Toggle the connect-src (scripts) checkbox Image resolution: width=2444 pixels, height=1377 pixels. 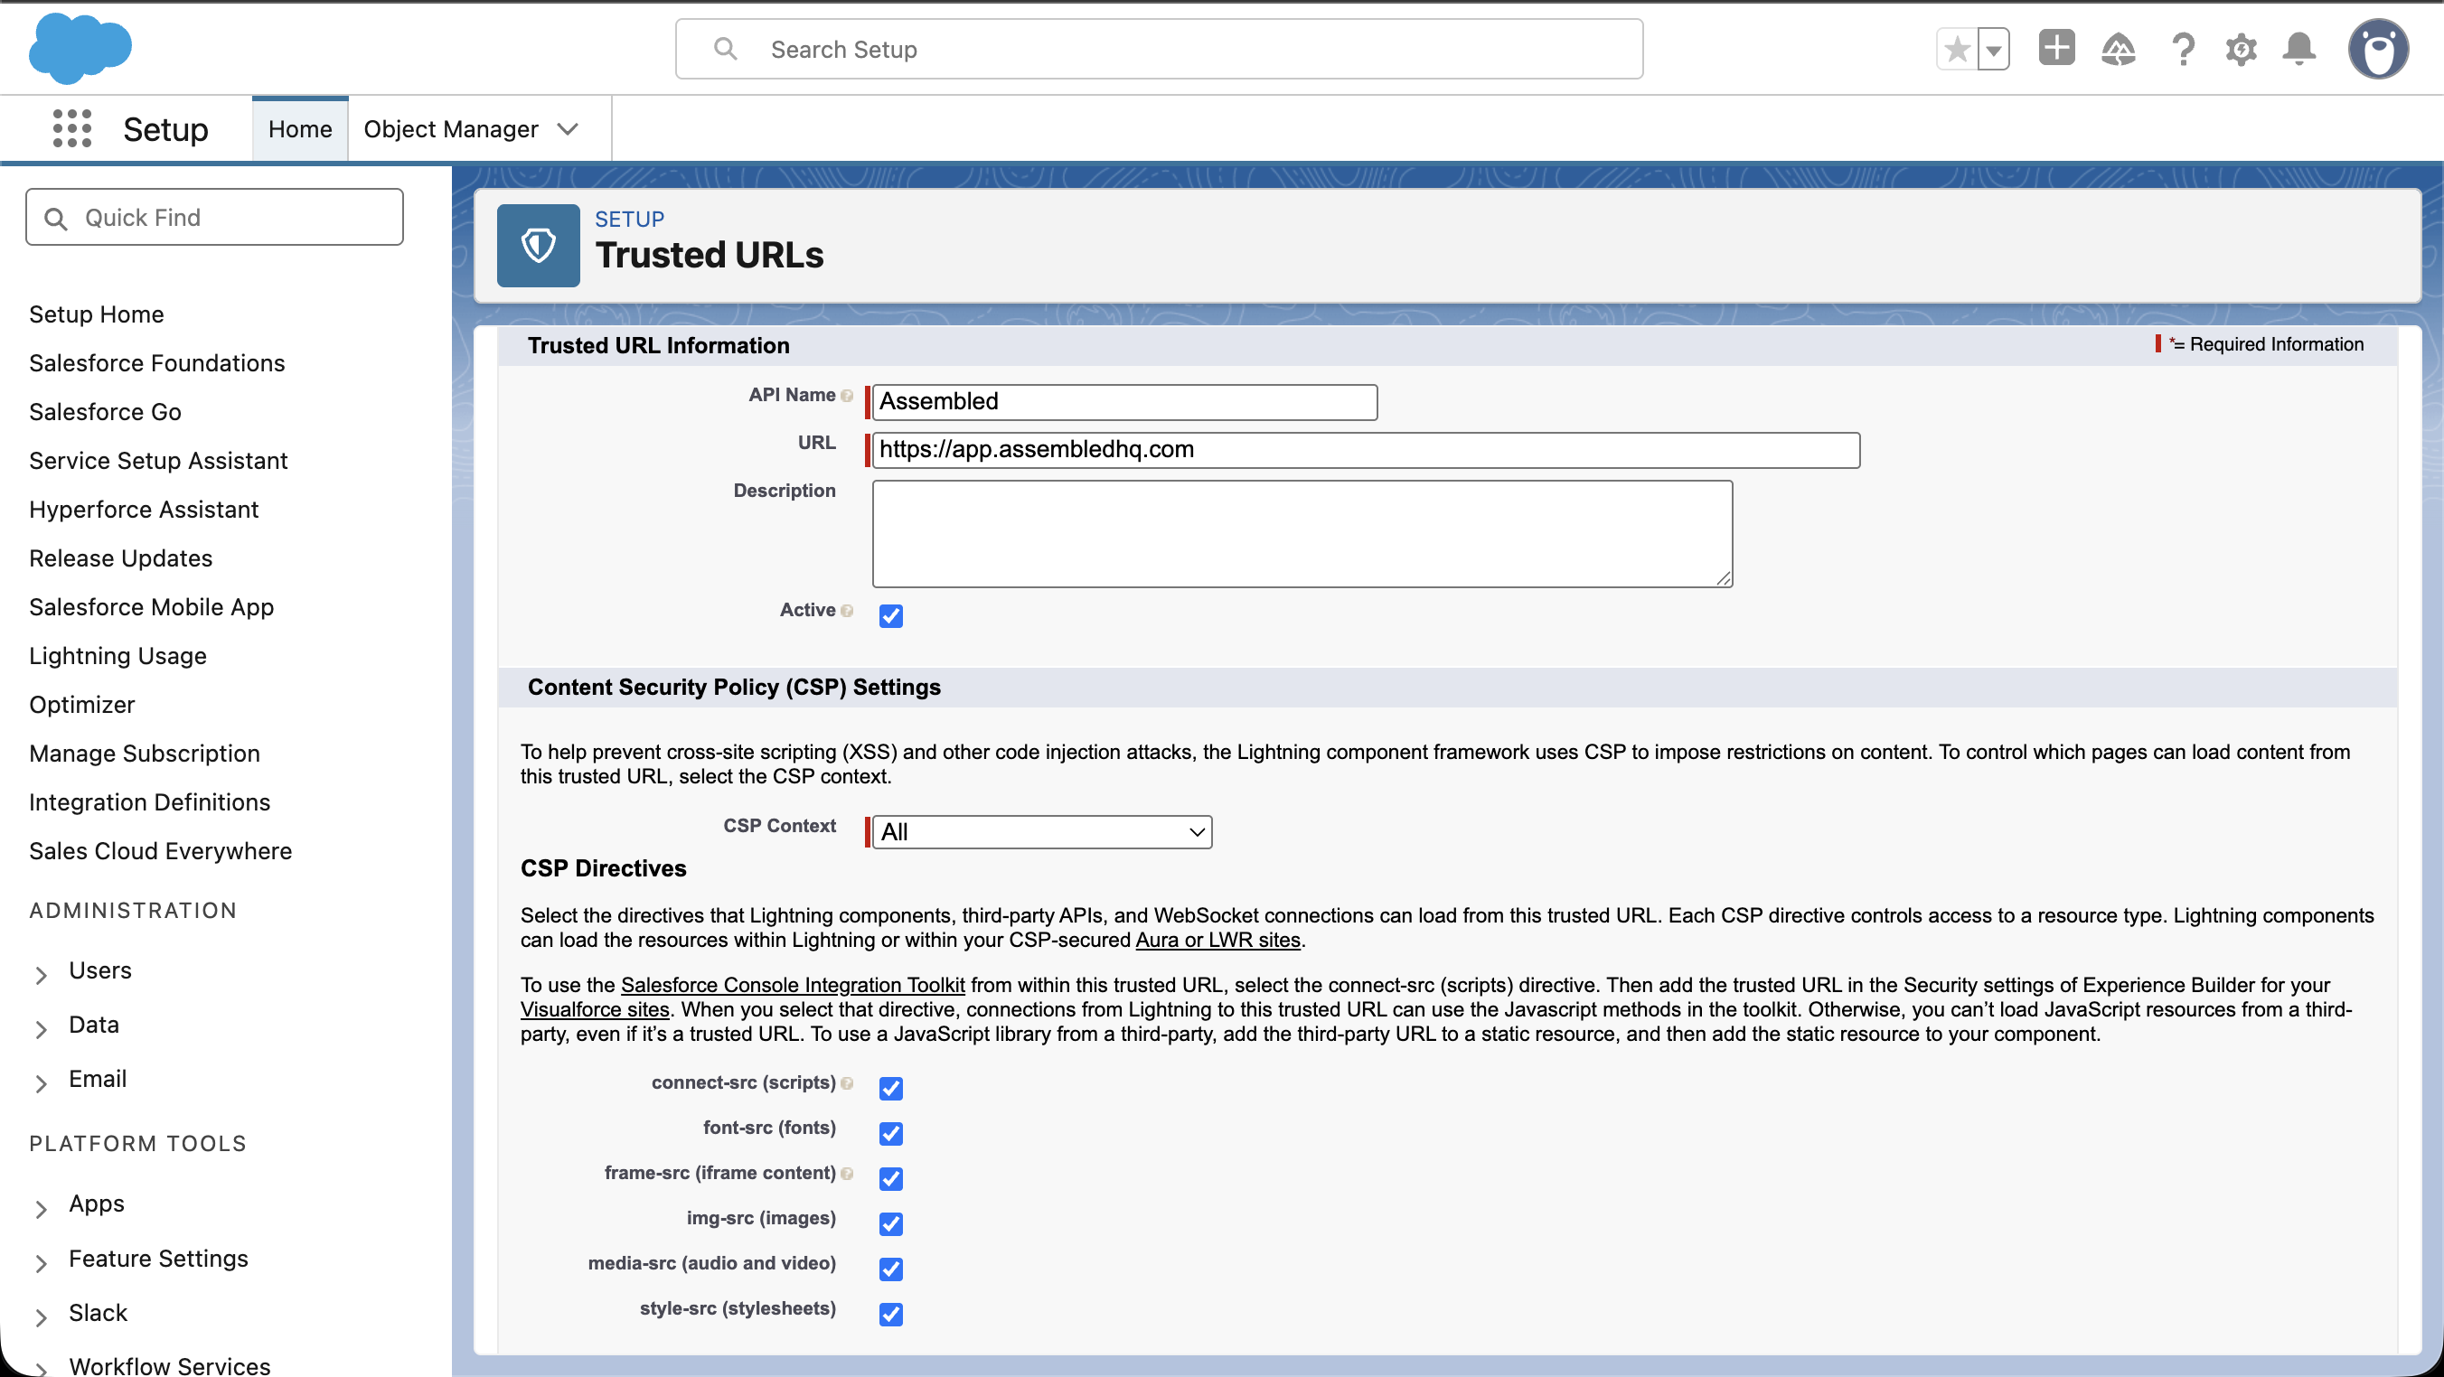click(x=891, y=1088)
